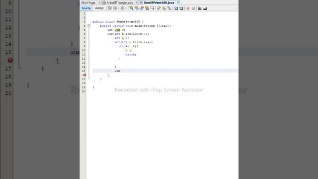Select the SumOfPrime100.java tab
The width and height of the screenshot is (318, 179).
(x=159, y=2)
